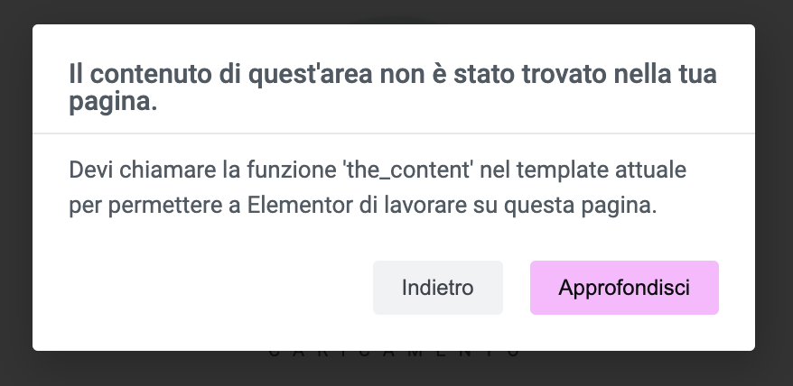Click the gap between Indietro and Approfondisci

[x=517, y=288]
